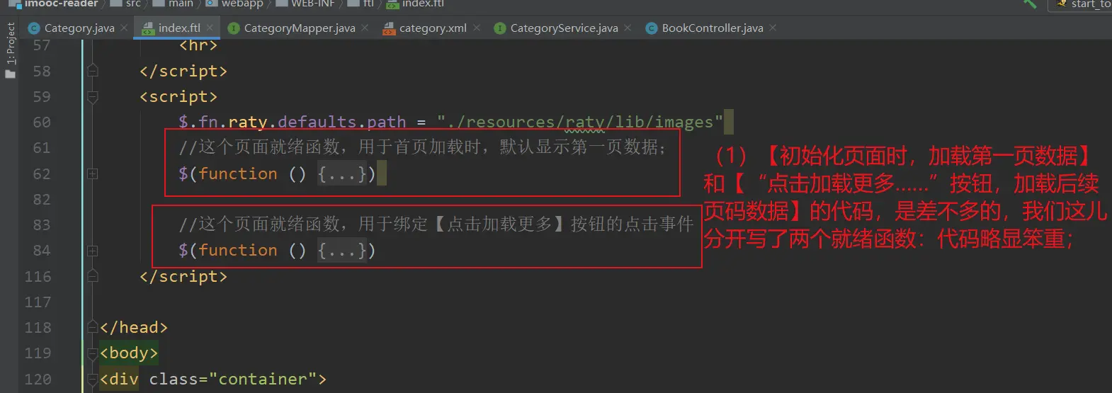Viewport: 1112px width, 393px height.
Task: Click the src folder breadcrumb
Action: (x=125, y=4)
